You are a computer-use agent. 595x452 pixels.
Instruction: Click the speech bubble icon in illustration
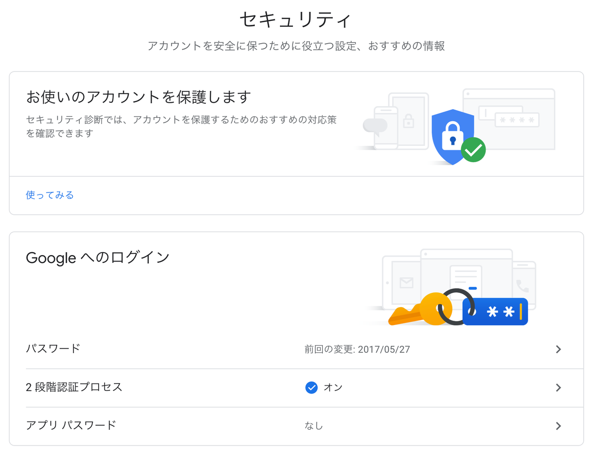374,126
